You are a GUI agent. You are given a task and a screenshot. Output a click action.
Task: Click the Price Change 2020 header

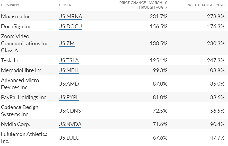[x=206, y=5]
